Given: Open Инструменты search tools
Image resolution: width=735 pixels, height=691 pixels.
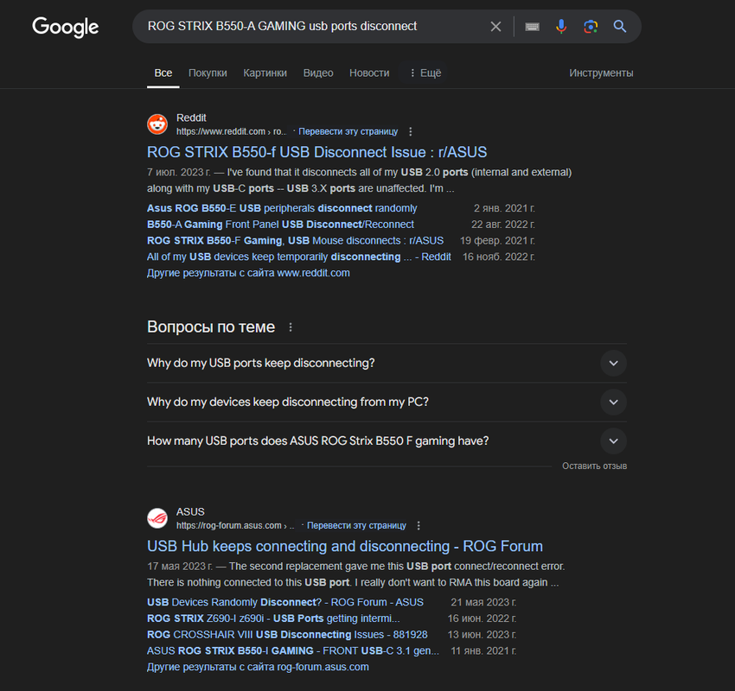Looking at the screenshot, I should 601,73.
